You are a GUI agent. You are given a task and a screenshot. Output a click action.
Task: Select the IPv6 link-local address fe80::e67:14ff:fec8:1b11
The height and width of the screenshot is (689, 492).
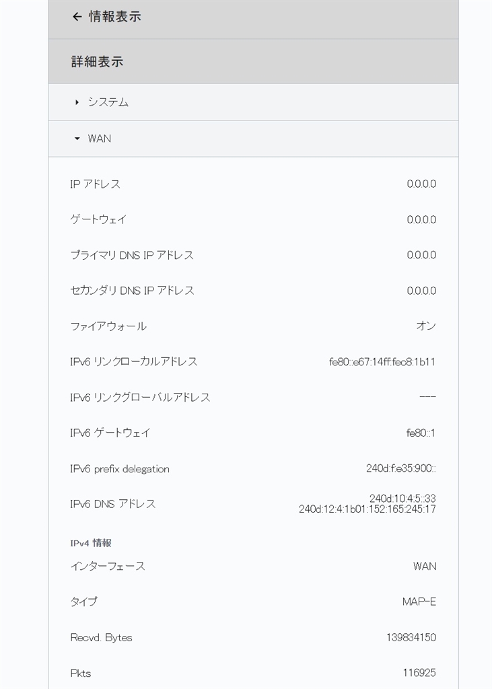click(382, 361)
